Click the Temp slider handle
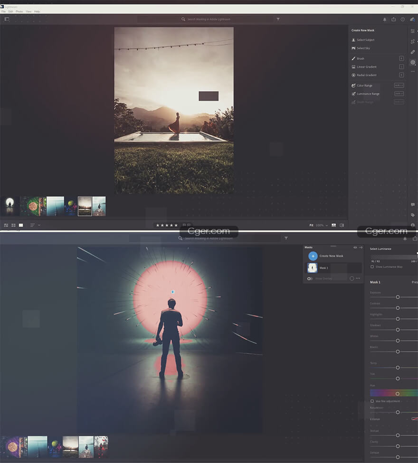The image size is (418, 463). pyautogui.click(x=398, y=368)
